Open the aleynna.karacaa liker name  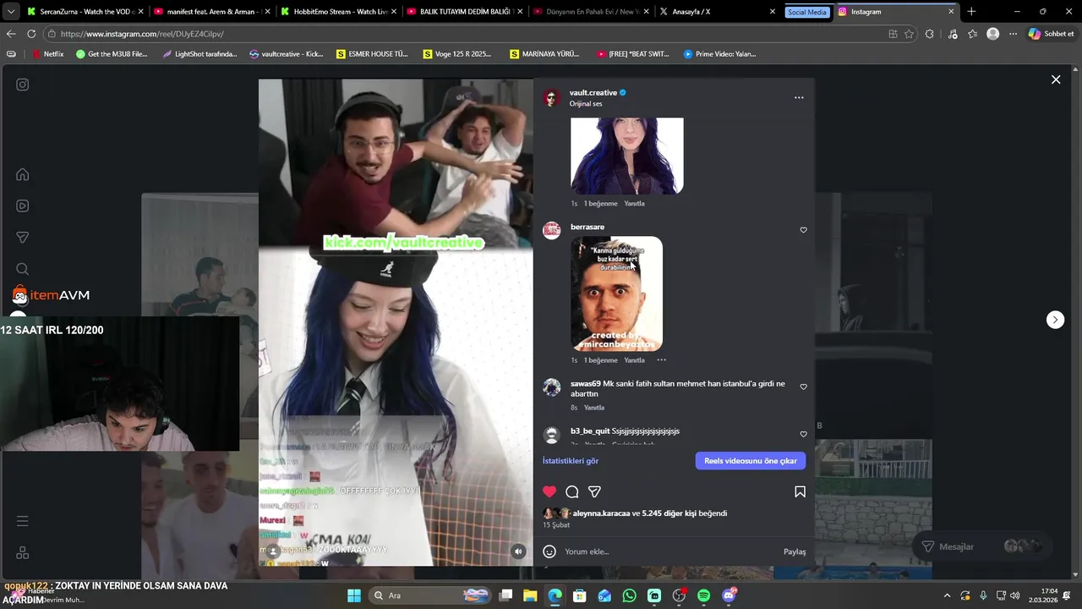(x=601, y=513)
